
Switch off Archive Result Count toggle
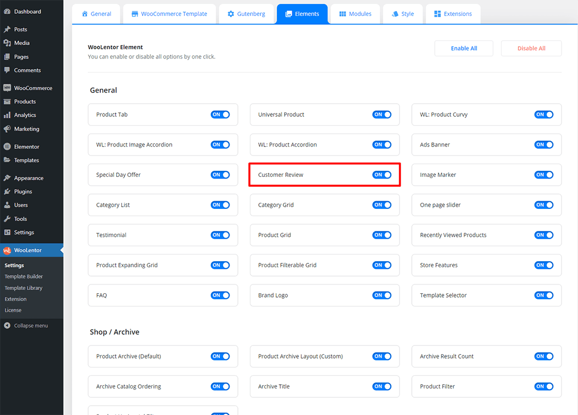point(543,357)
